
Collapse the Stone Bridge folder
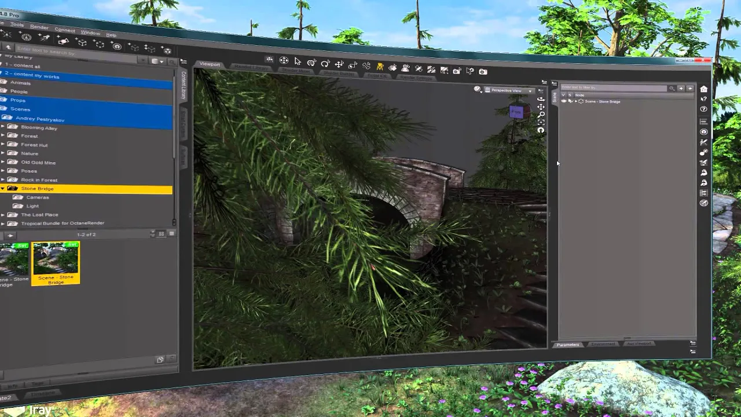click(3, 189)
